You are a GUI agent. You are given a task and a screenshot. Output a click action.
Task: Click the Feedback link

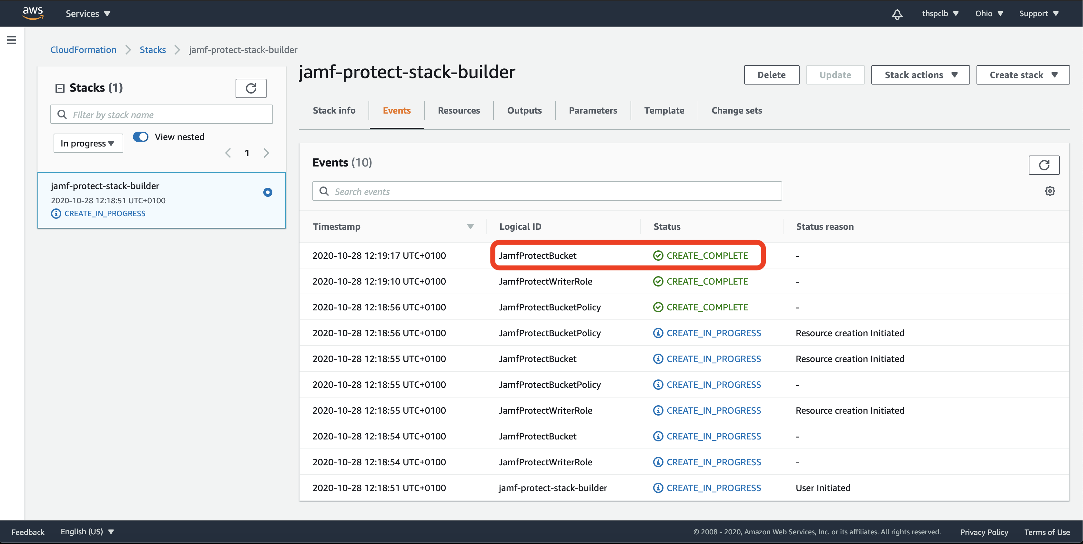pos(28,532)
